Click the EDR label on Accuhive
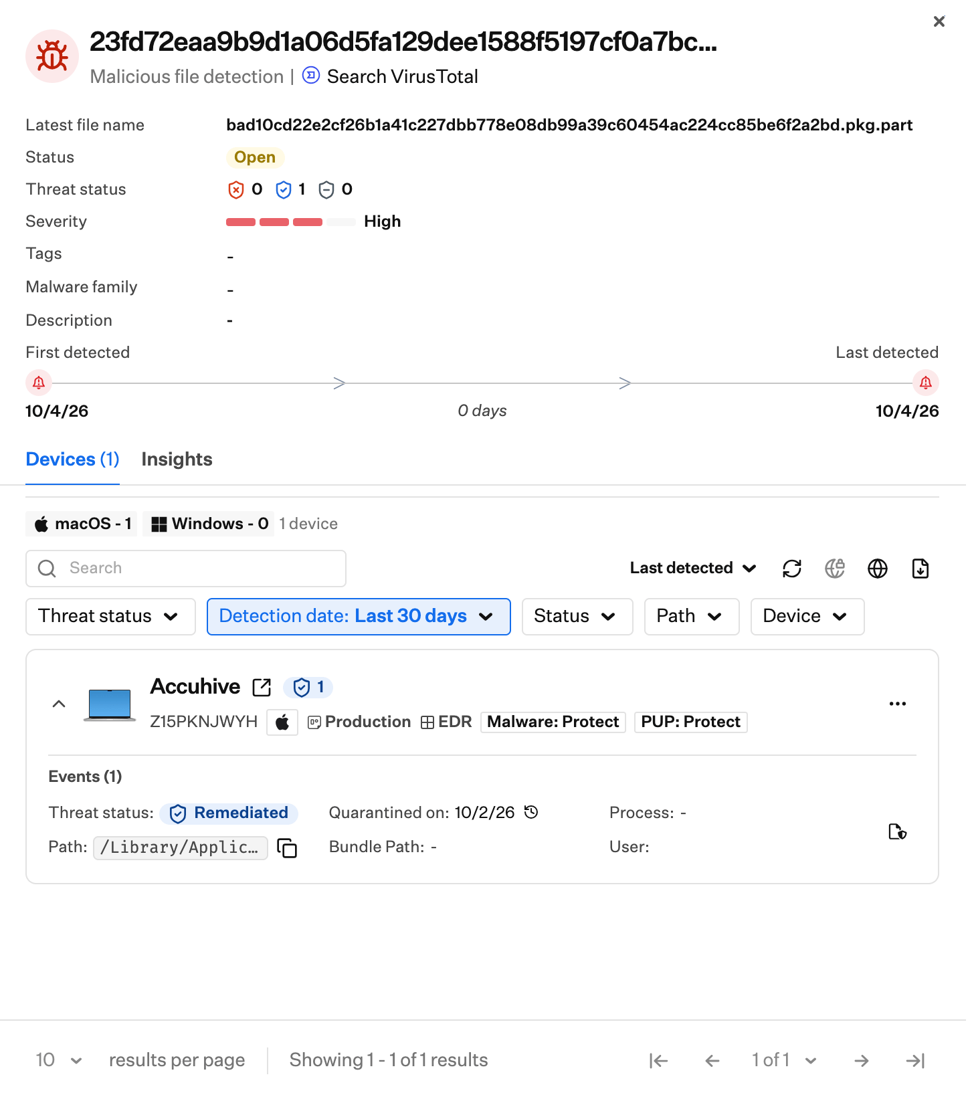 [x=446, y=722]
